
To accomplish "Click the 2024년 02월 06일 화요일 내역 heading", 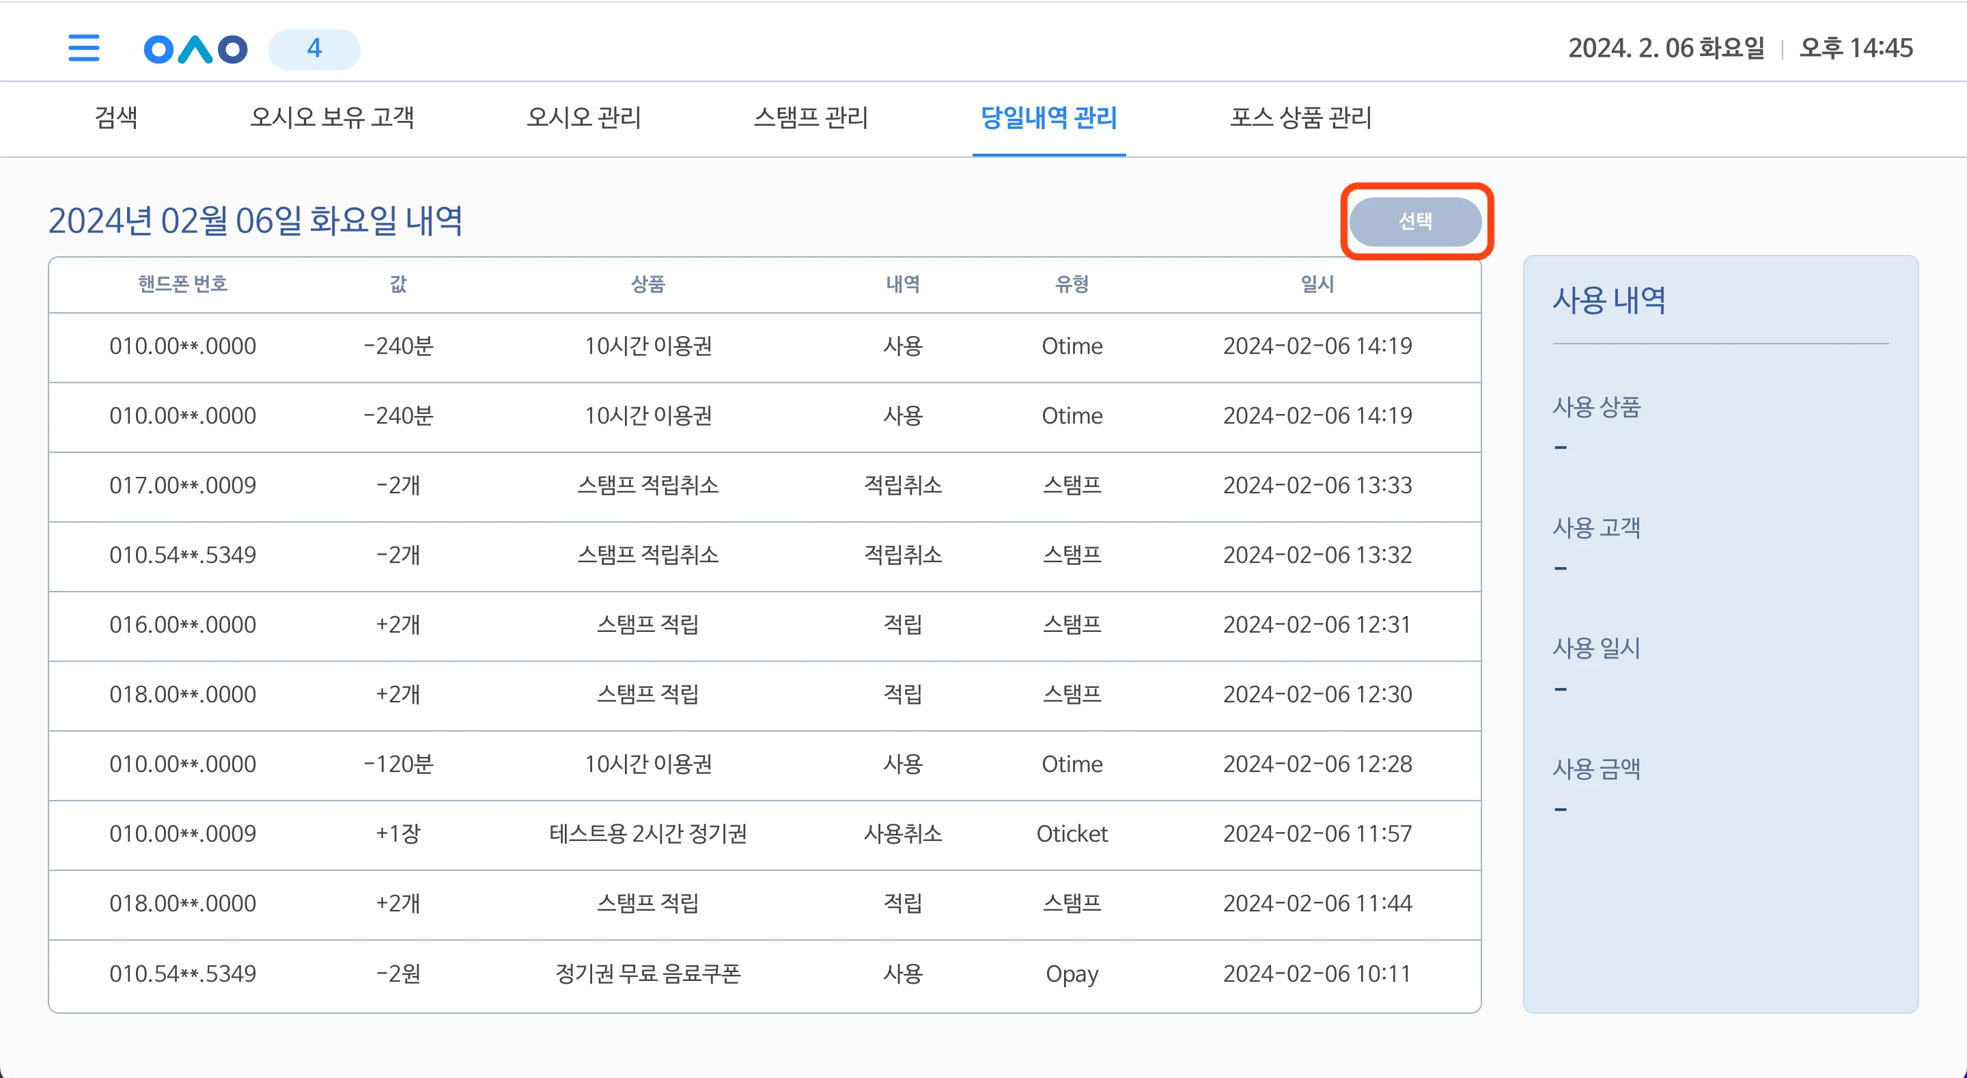I will [256, 221].
